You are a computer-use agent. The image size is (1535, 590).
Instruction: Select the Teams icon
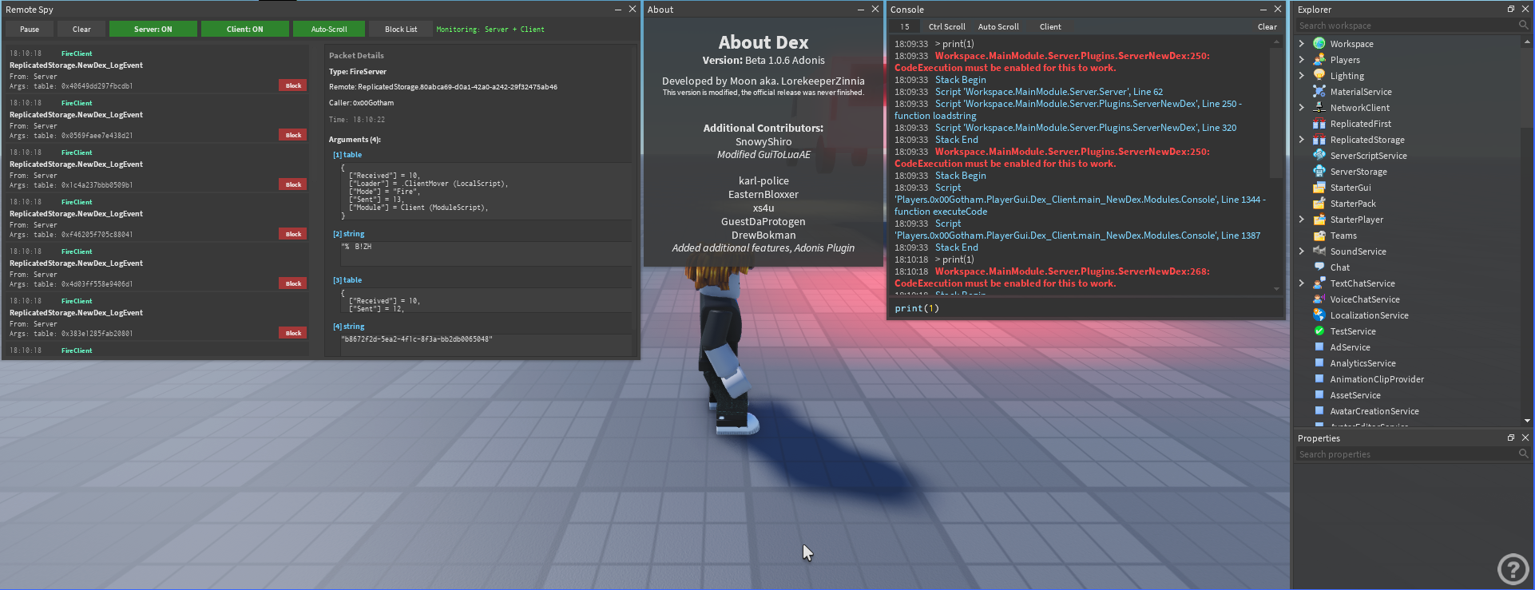(1319, 236)
